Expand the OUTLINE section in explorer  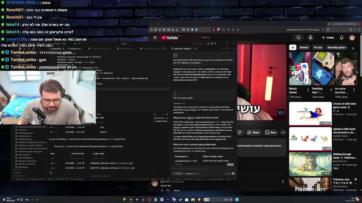[x=17, y=170]
